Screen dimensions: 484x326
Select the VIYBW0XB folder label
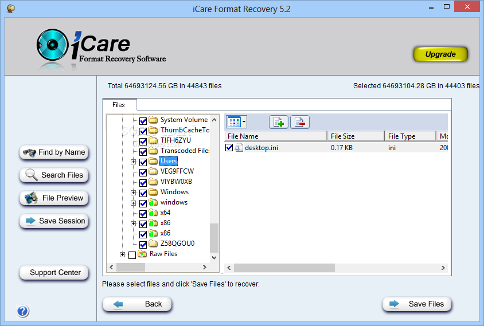(176, 182)
